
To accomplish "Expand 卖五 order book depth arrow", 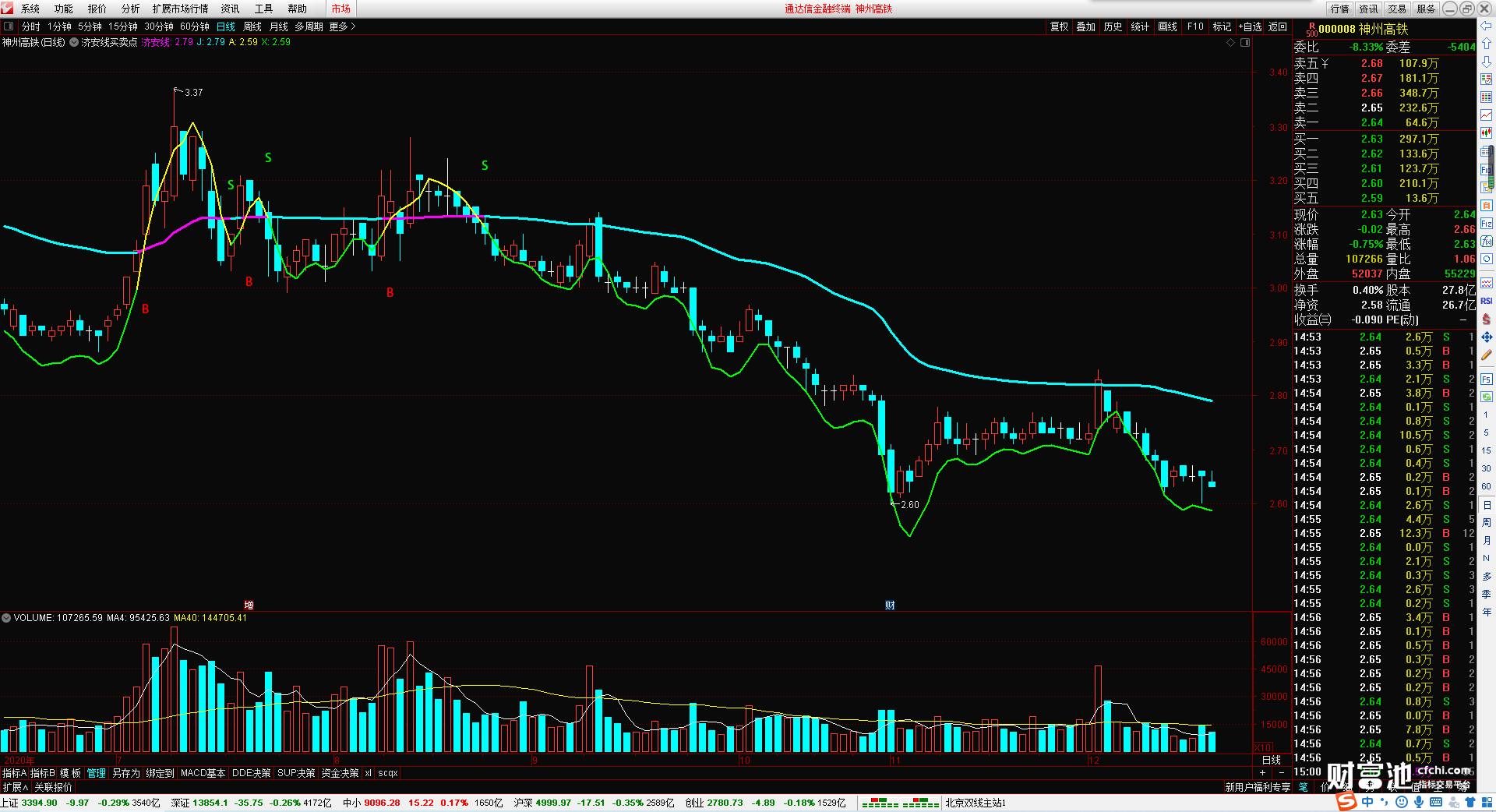I will coord(1325,63).
